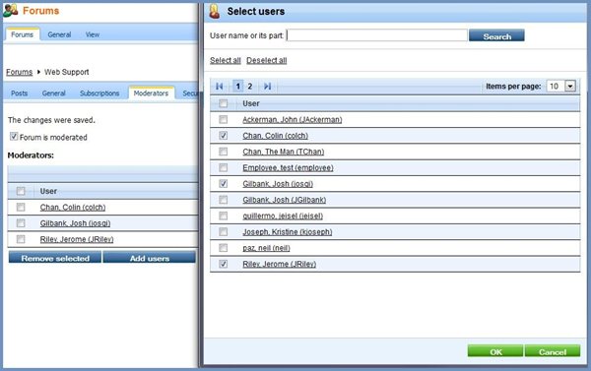
Task: Click the User name search field
Action: click(x=377, y=35)
